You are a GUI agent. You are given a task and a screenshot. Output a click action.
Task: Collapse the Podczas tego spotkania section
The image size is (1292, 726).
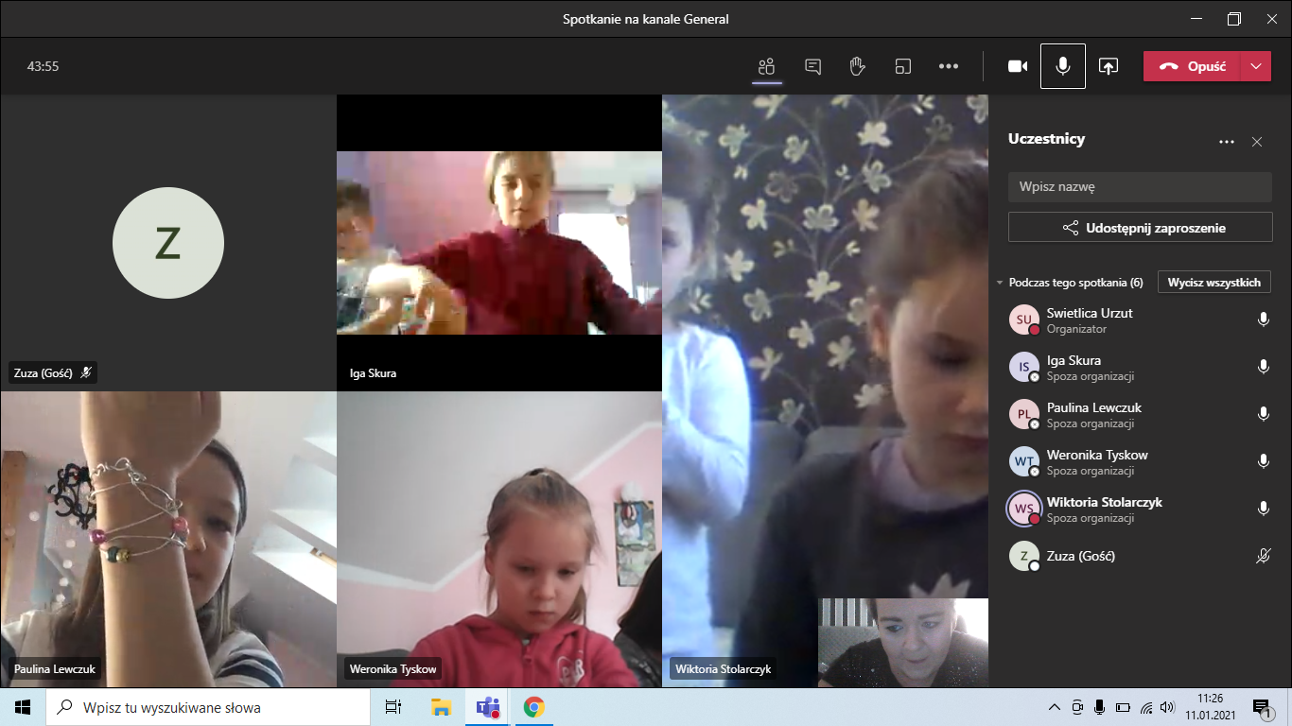tap(1000, 283)
